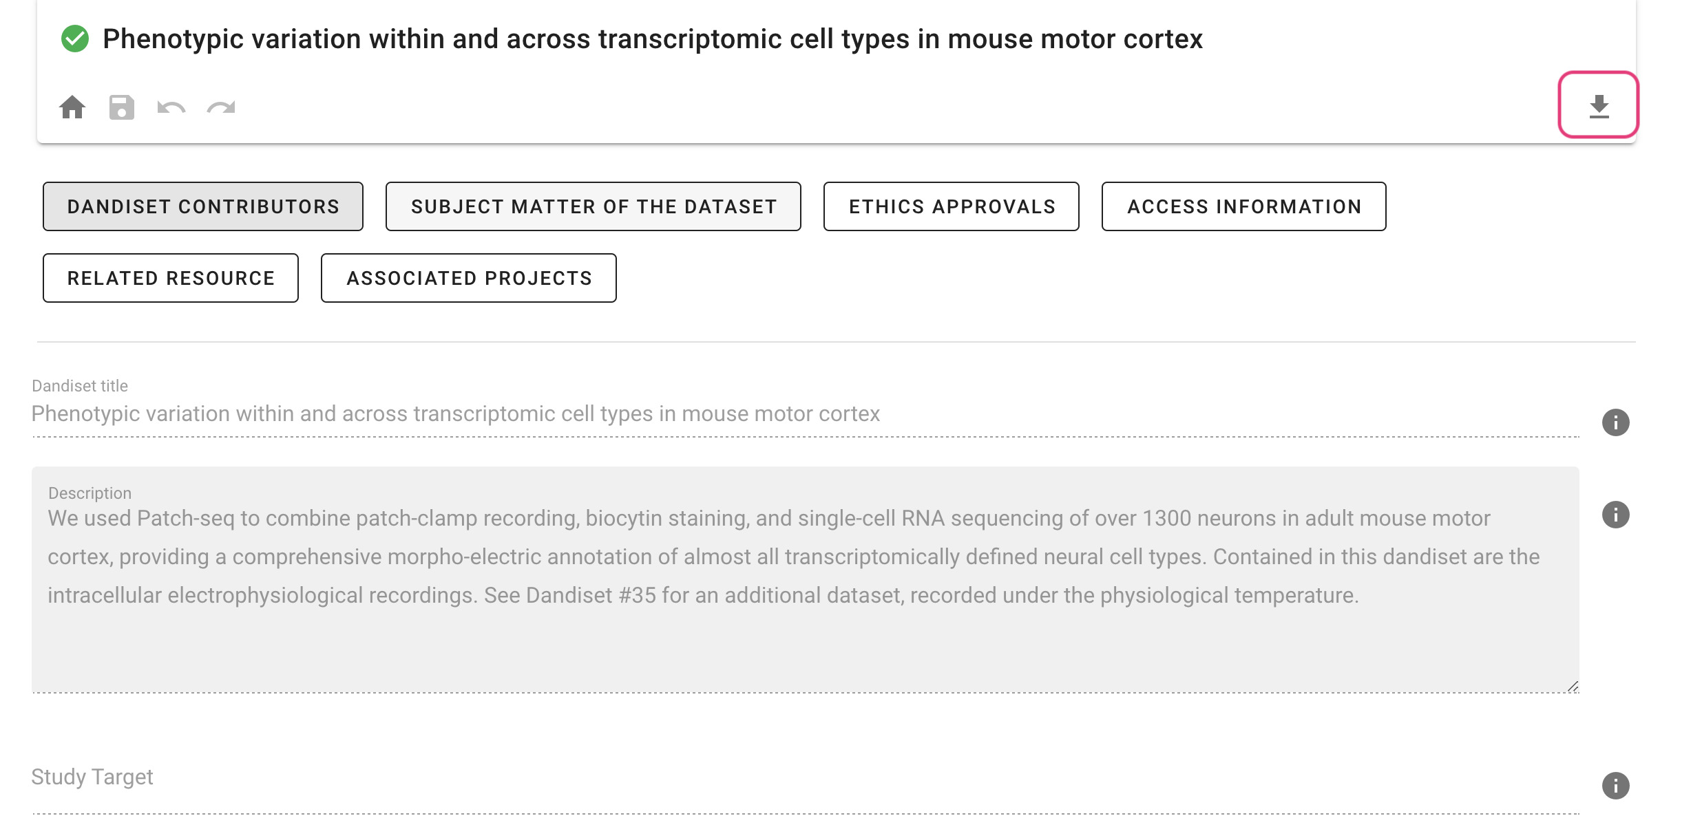Viewport: 1691px width, 838px height.
Task: Click the undo arrow icon
Action: point(171,107)
